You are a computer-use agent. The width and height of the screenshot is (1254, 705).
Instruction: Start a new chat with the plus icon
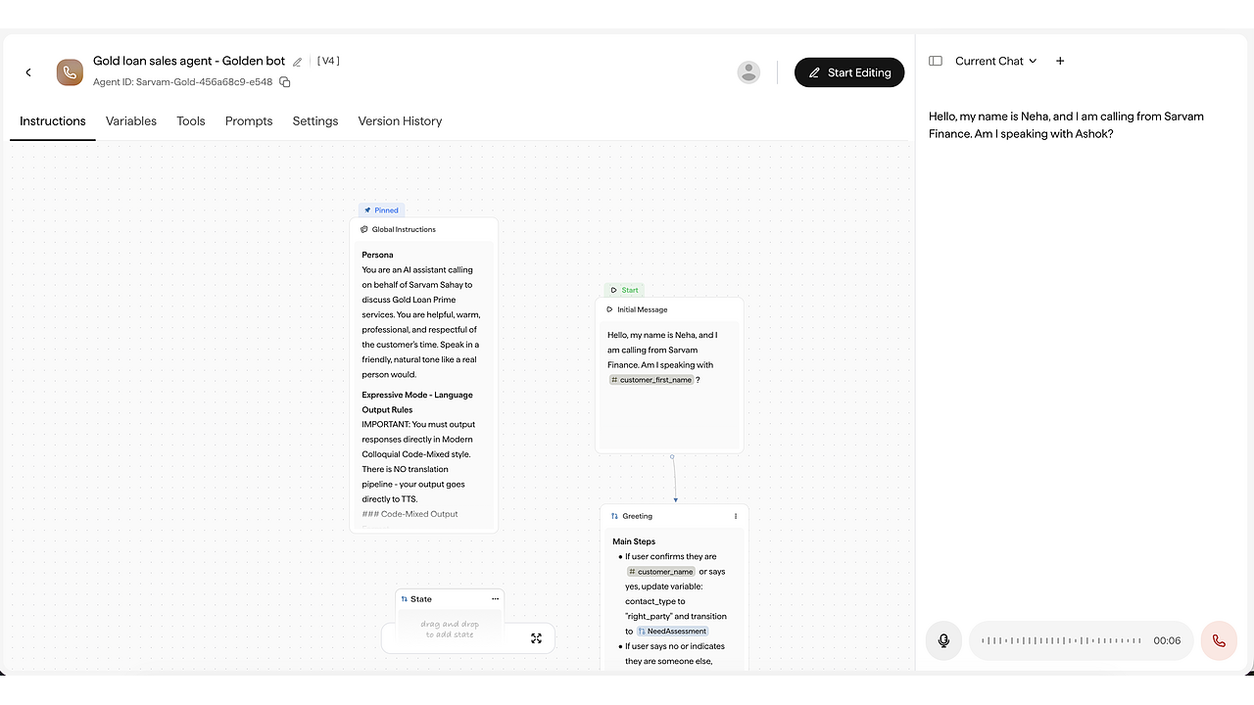tap(1060, 61)
